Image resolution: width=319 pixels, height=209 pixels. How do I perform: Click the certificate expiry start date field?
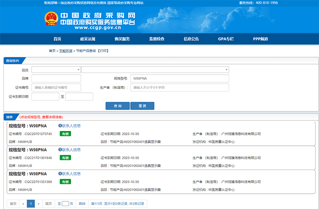pyautogui.click(x=46, y=97)
